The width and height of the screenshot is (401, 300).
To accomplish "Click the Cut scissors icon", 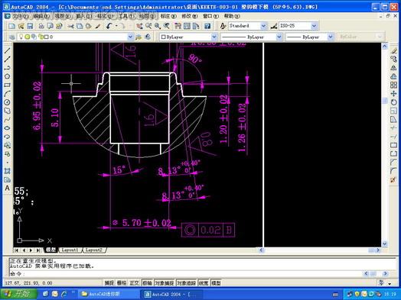I will (x=70, y=26).
